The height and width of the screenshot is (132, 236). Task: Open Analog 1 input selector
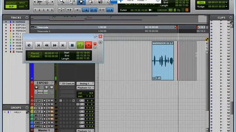click(85, 84)
